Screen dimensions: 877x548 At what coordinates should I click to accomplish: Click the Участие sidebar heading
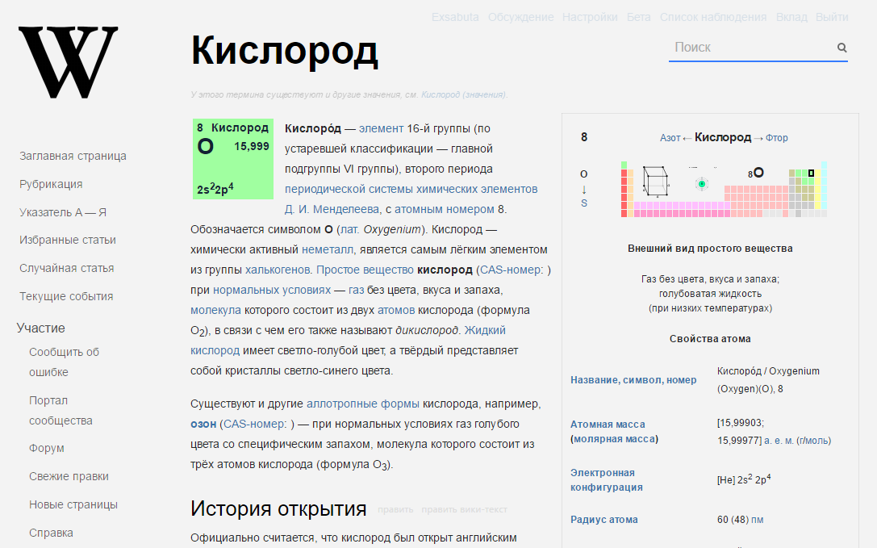pos(41,328)
